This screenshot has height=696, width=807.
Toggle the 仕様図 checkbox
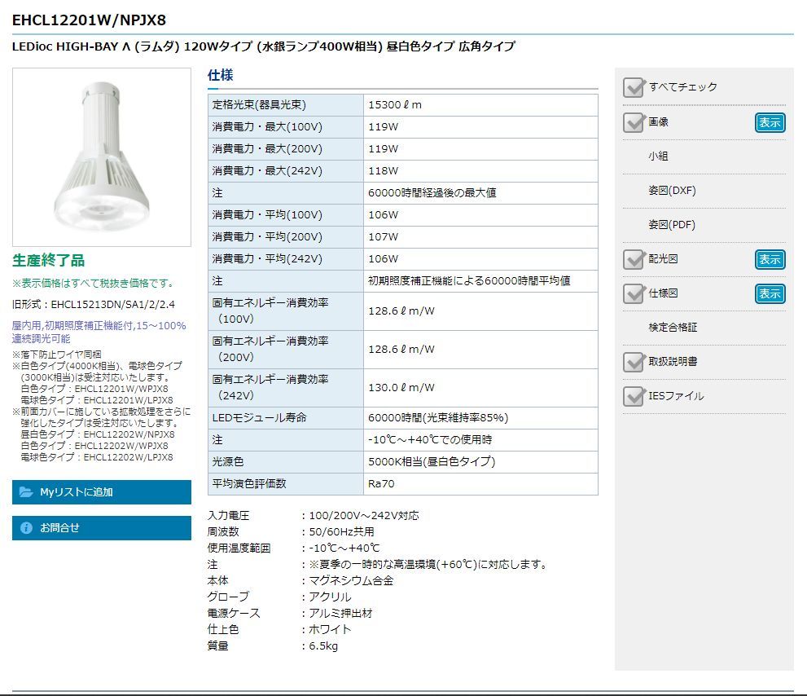pyautogui.click(x=633, y=293)
